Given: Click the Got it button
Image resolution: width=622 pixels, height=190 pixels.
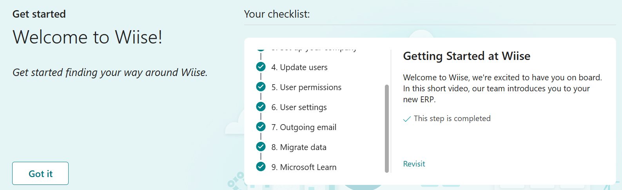Looking at the screenshot, I should (40, 174).
